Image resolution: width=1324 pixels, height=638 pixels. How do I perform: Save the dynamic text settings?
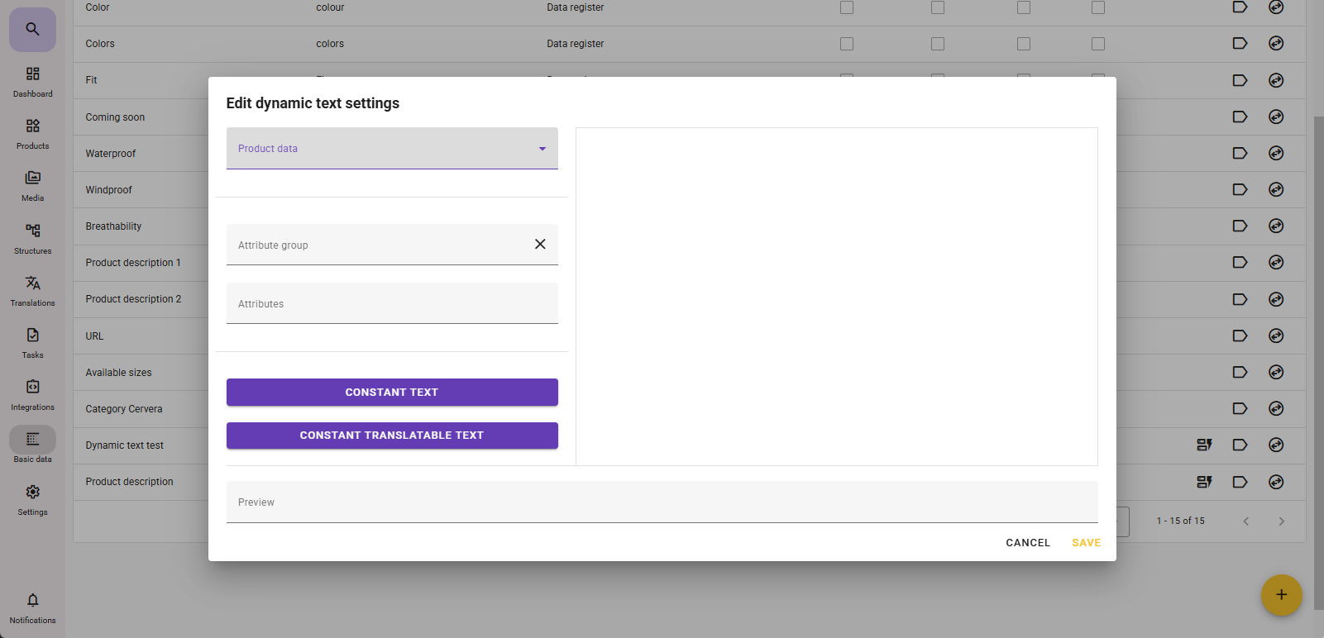(1086, 543)
